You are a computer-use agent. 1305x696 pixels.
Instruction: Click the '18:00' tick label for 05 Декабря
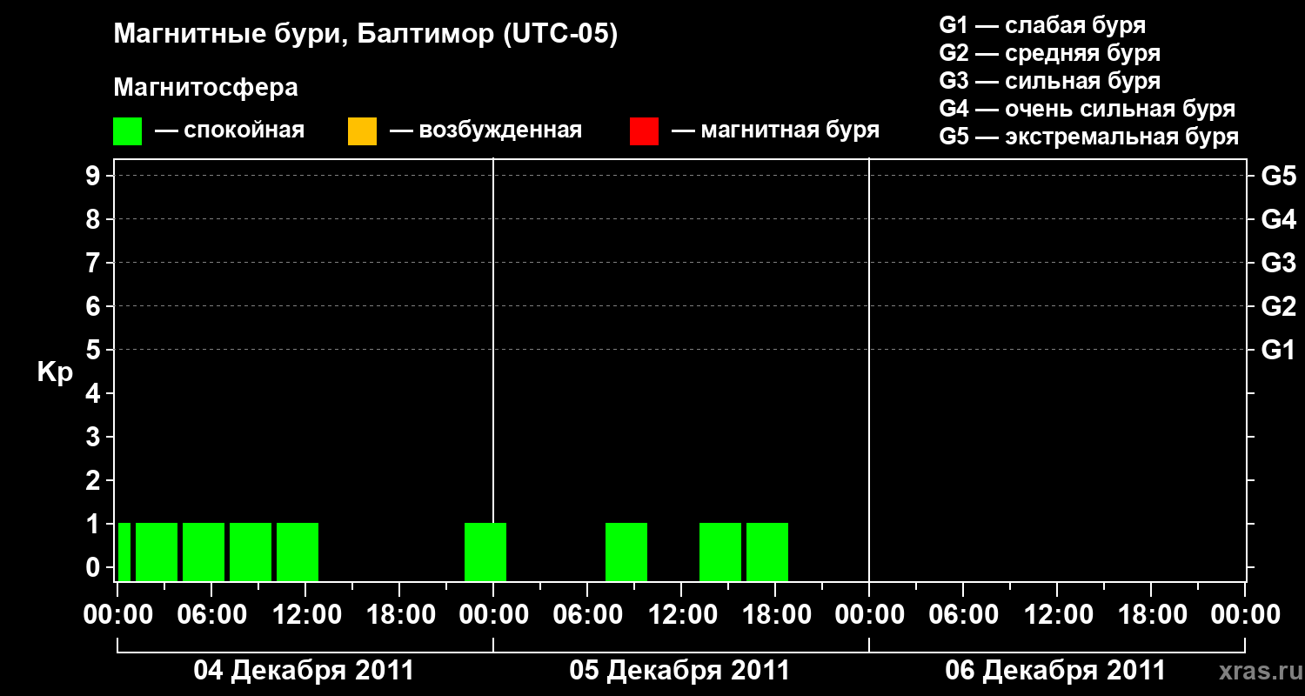click(x=775, y=615)
